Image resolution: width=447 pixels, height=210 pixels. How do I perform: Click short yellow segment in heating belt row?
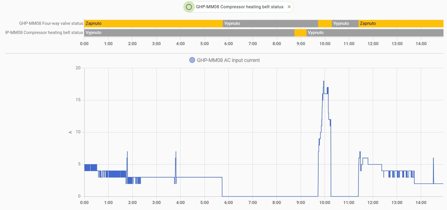click(300, 33)
